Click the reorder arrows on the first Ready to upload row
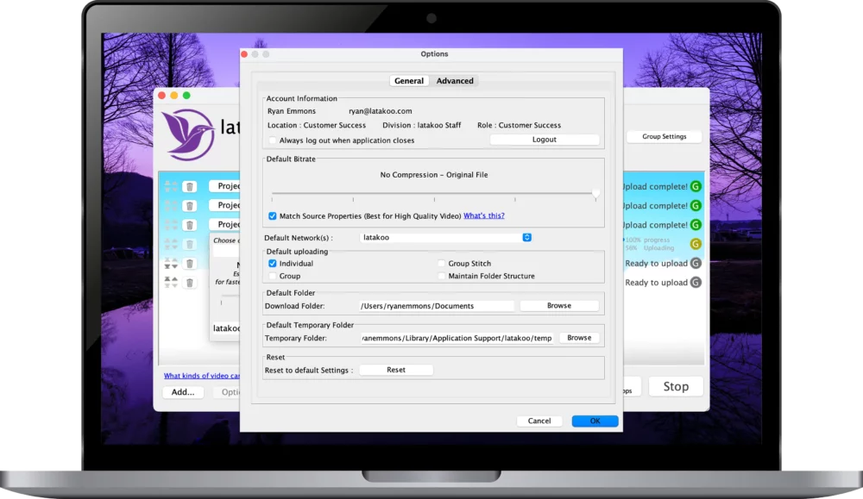The width and height of the screenshot is (863, 499). tap(171, 264)
